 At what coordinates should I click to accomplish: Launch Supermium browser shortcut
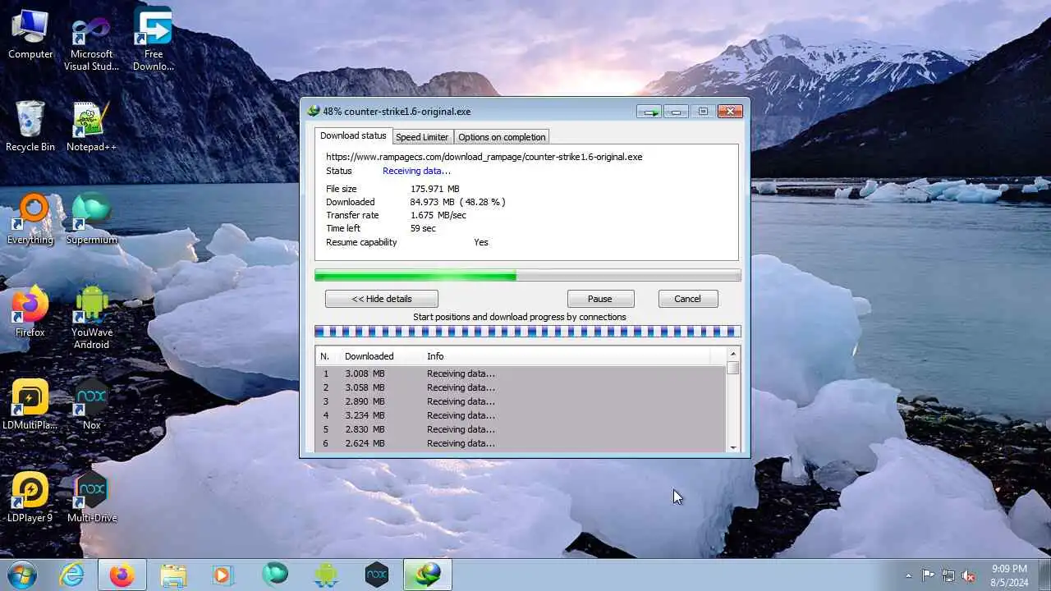(x=91, y=219)
